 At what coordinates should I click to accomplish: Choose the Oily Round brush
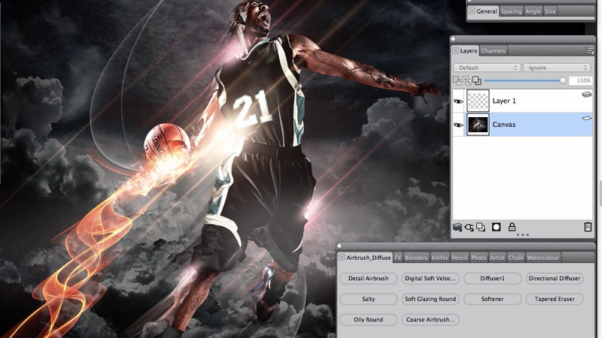coord(369,320)
